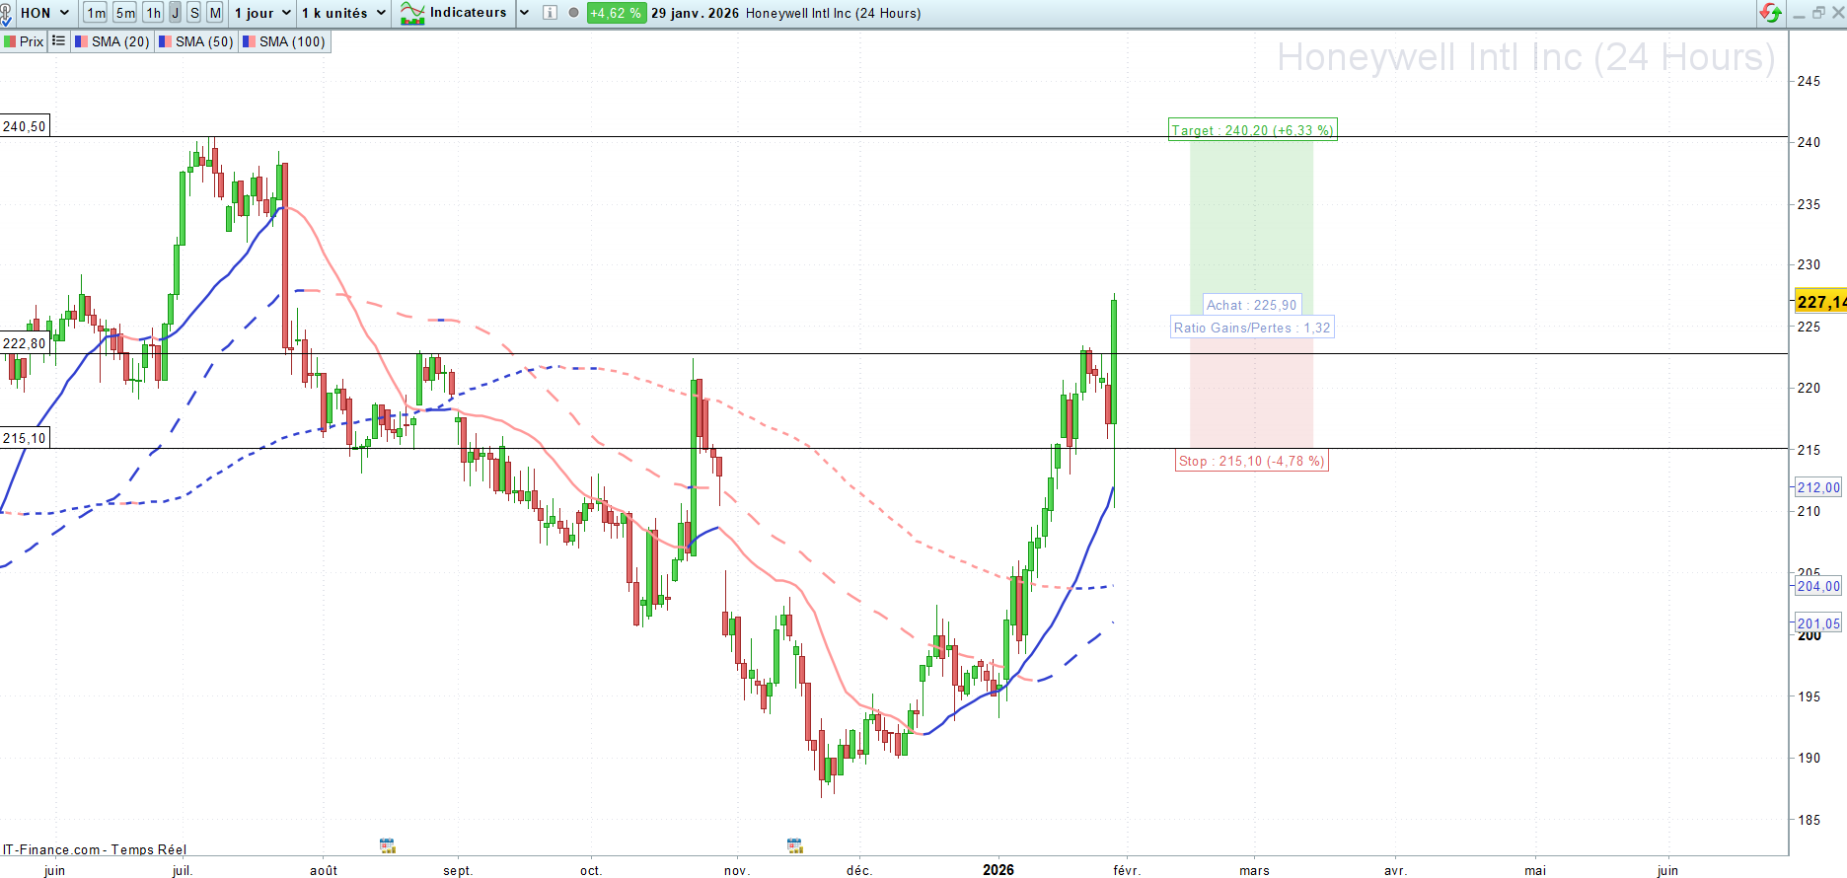
Task: Click the Stop : 215,10 label
Action: click(x=1252, y=461)
